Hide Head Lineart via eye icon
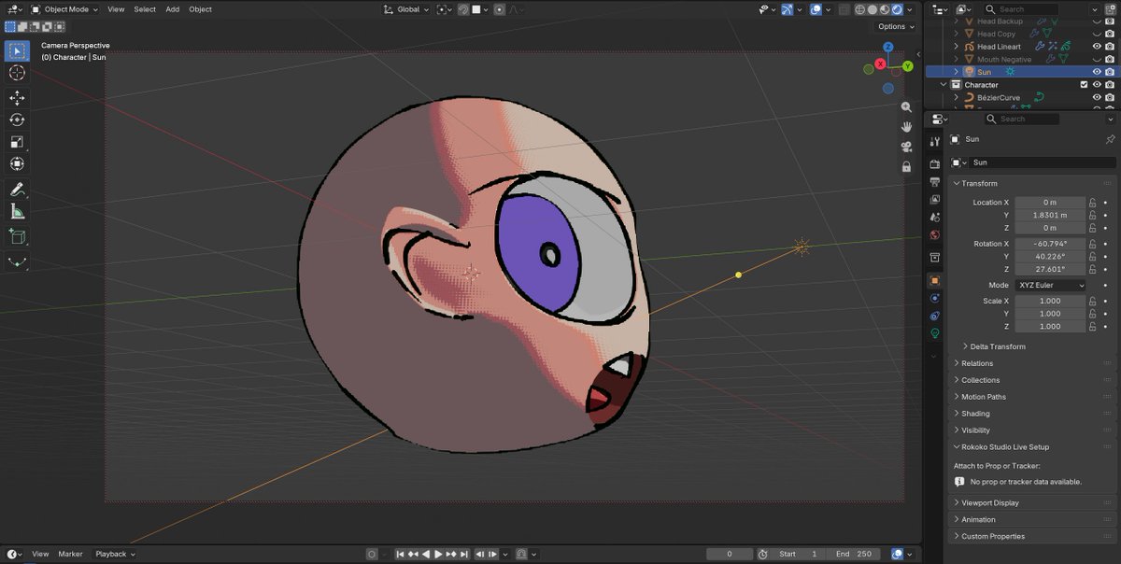 coord(1097,47)
